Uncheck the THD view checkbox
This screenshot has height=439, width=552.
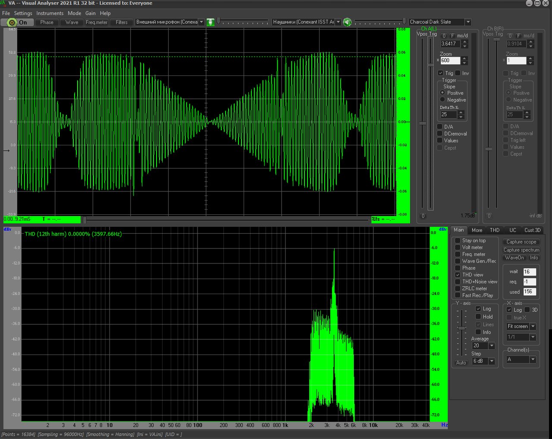pos(458,275)
